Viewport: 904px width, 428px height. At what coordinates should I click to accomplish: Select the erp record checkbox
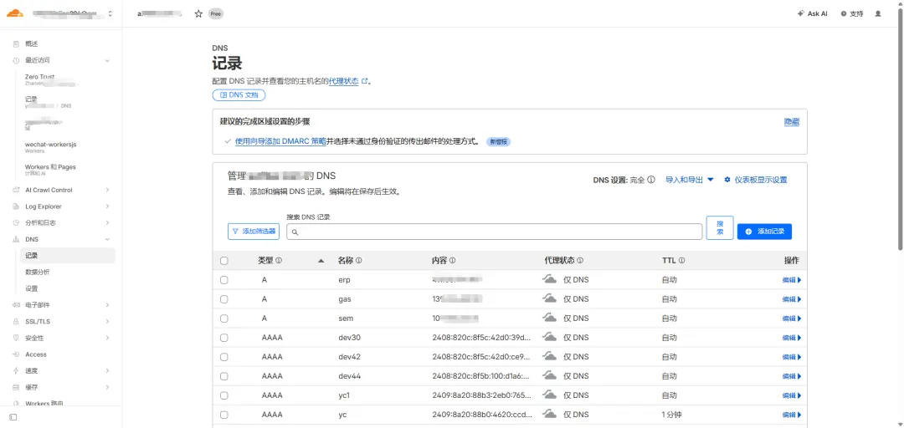pos(224,280)
